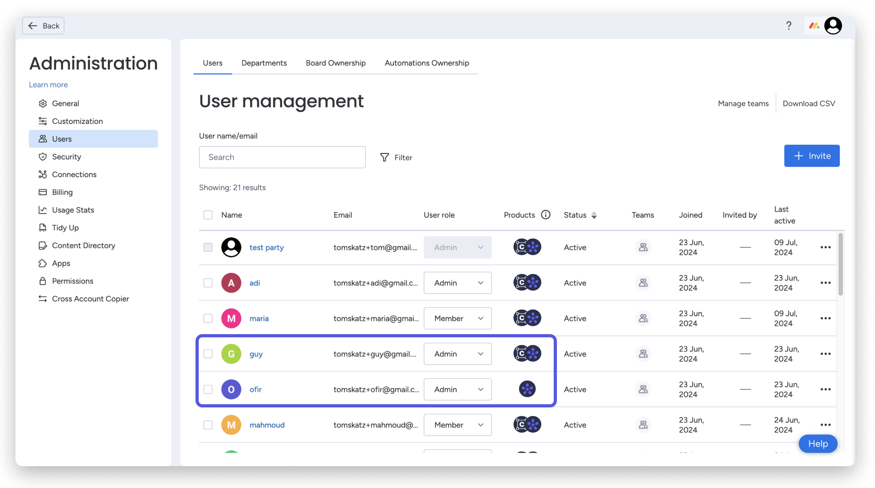Open the Filter option

396,157
